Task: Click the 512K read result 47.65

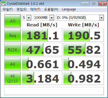Action: [x=42, y=50]
